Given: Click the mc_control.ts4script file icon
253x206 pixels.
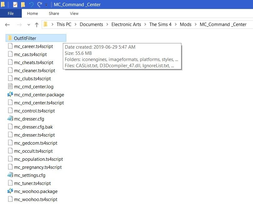Looking at the screenshot, I should pyautogui.click(x=10, y=111).
